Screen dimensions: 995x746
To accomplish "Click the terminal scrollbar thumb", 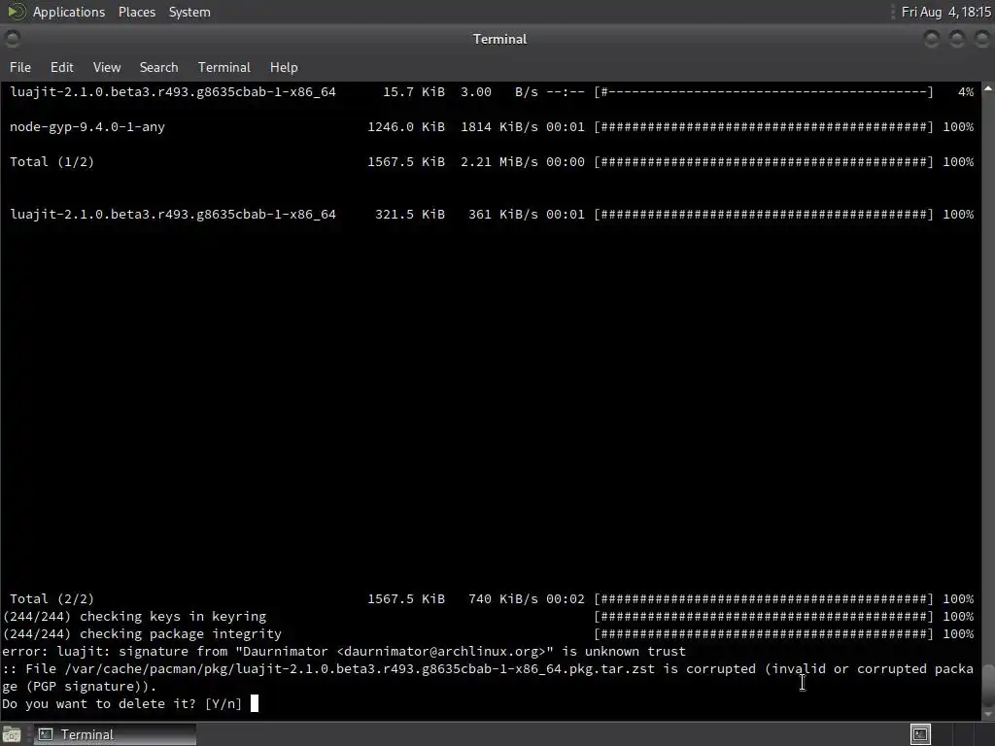I will [x=988, y=684].
